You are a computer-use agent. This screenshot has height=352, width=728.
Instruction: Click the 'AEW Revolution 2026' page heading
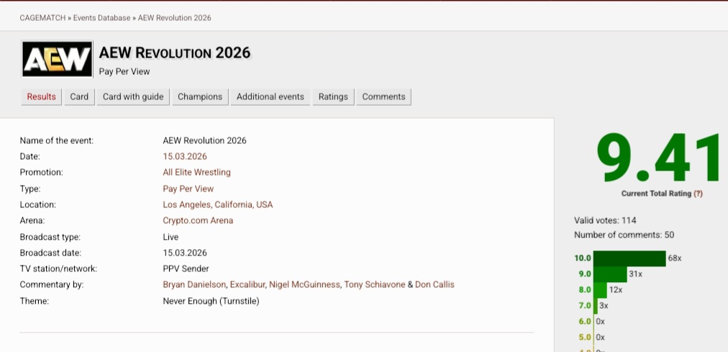(175, 53)
